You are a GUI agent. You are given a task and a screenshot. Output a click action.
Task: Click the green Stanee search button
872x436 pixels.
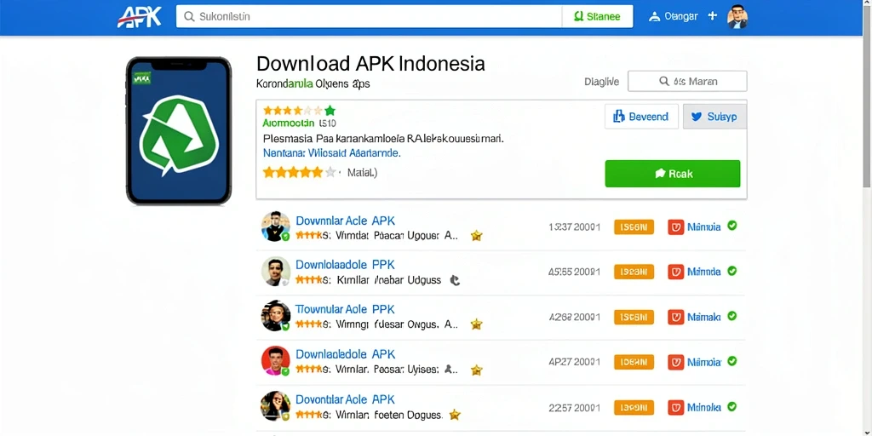pos(597,17)
